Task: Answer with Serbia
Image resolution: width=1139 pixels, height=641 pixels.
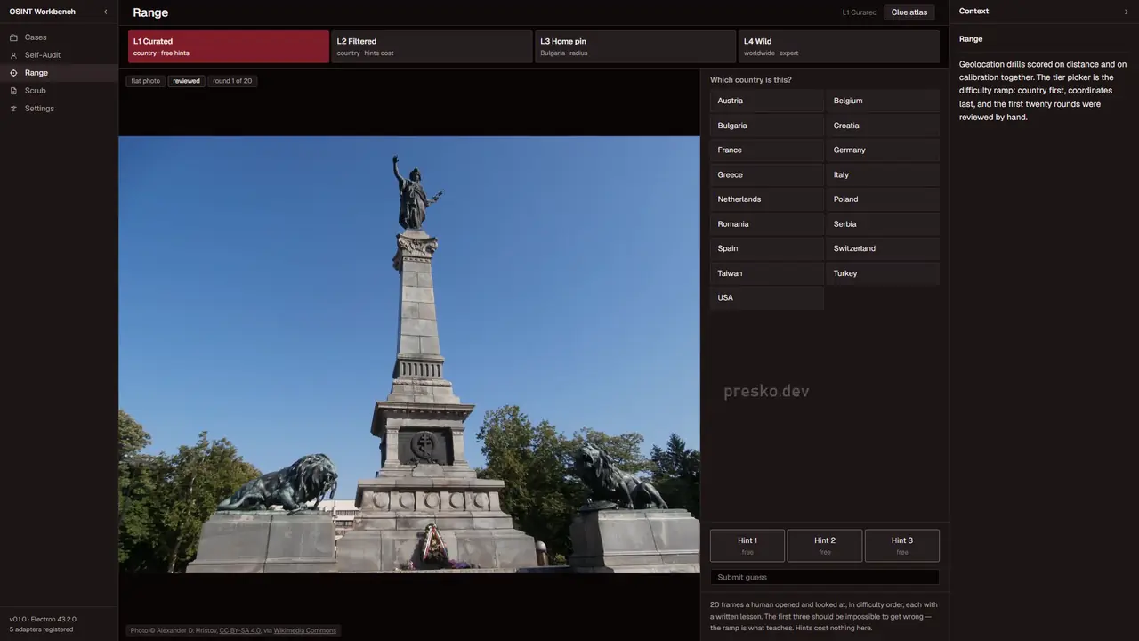Action: click(883, 224)
